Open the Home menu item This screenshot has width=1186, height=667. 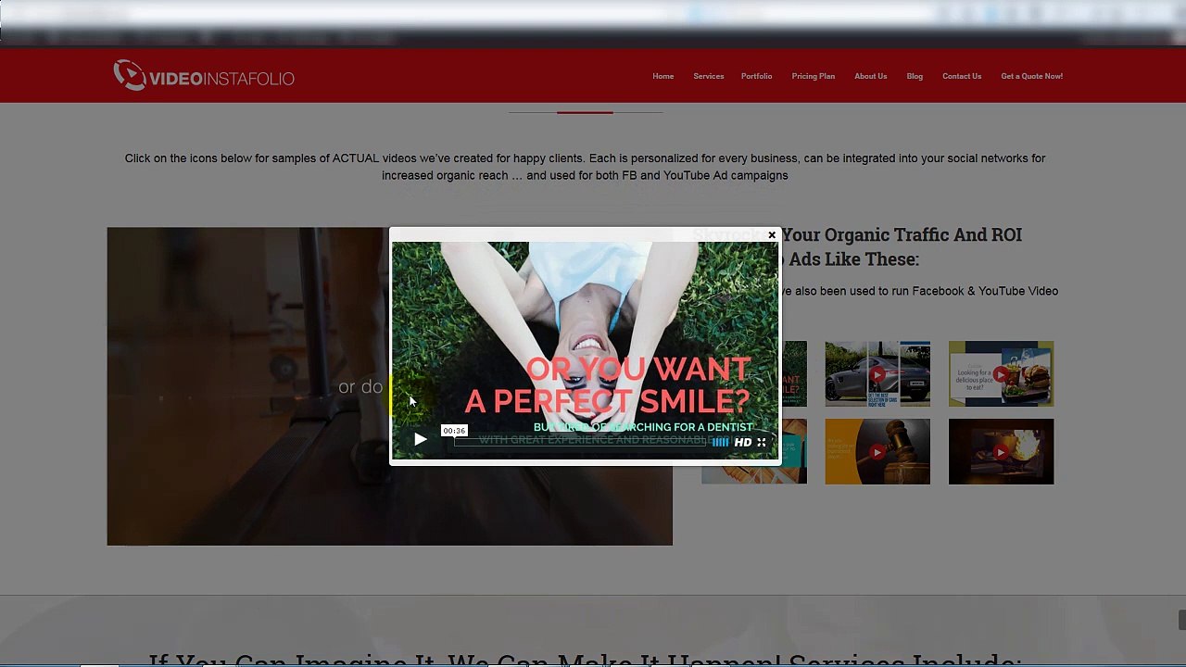(x=663, y=76)
